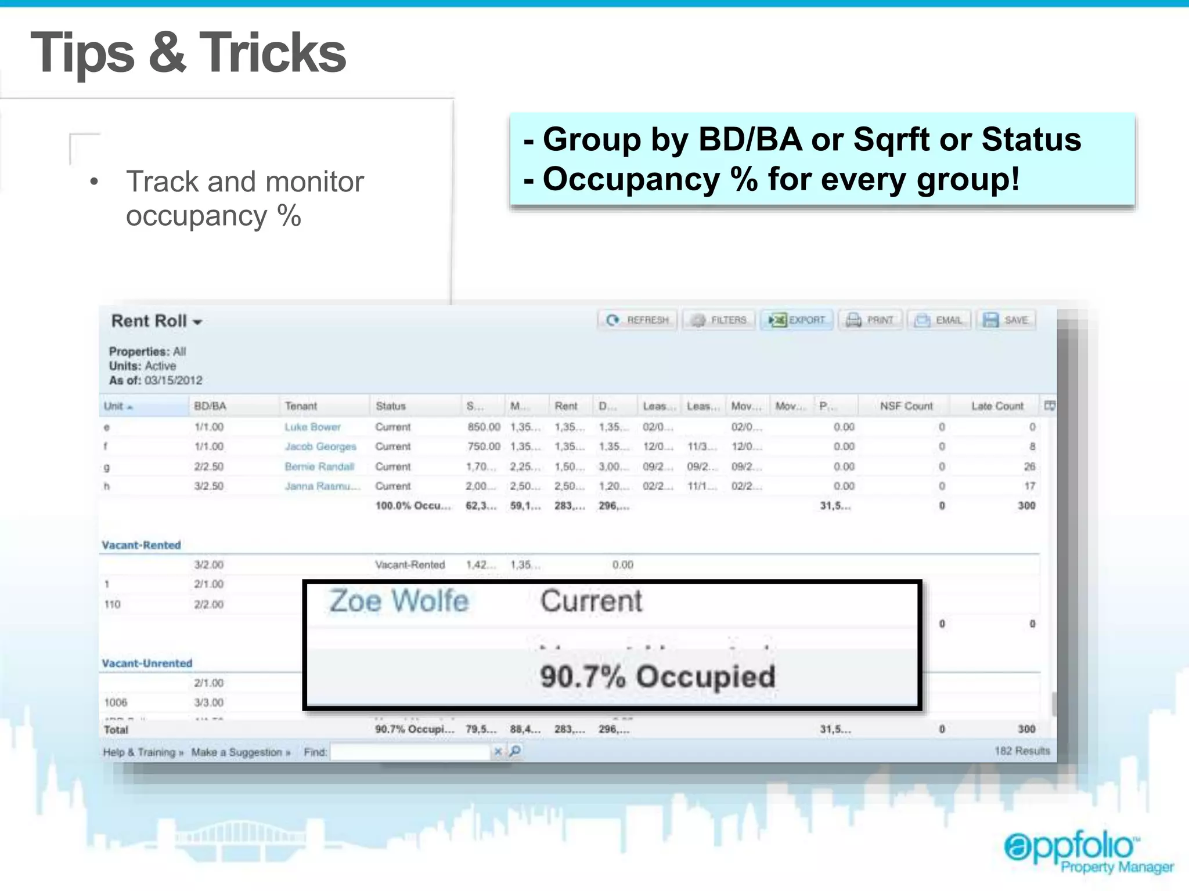Click the Refresh button
Image resolution: width=1189 pixels, height=891 pixels.
pyautogui.click(x=637, y=320)
